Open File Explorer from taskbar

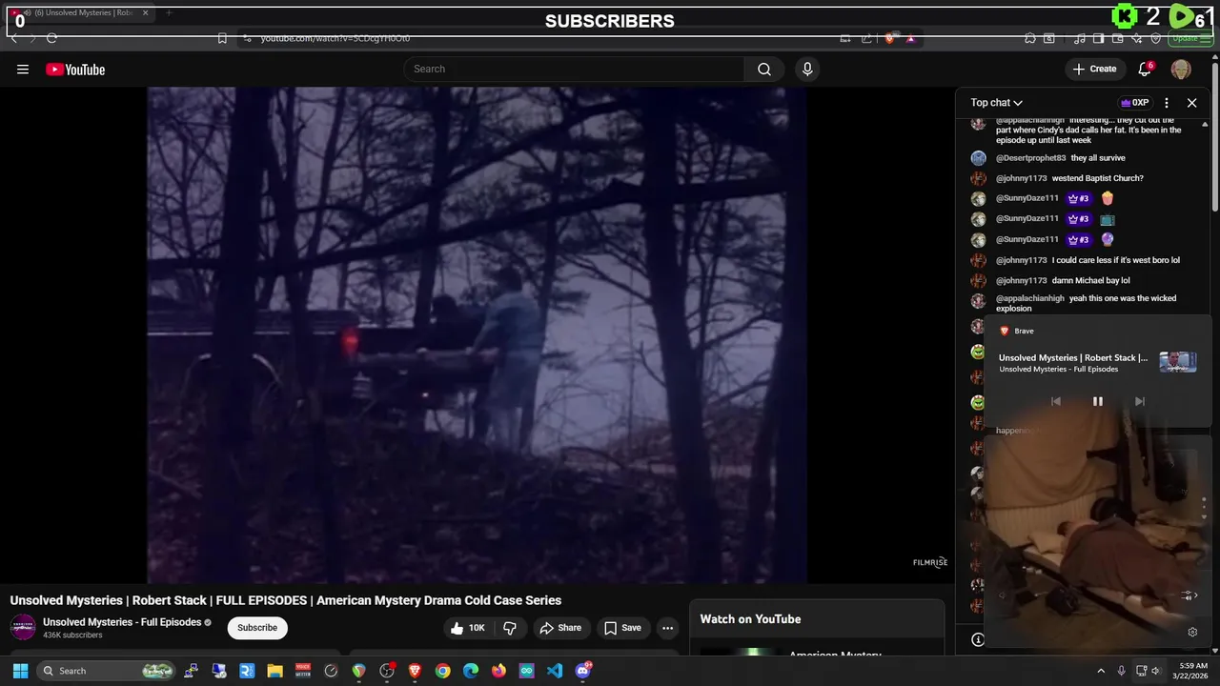274,671
